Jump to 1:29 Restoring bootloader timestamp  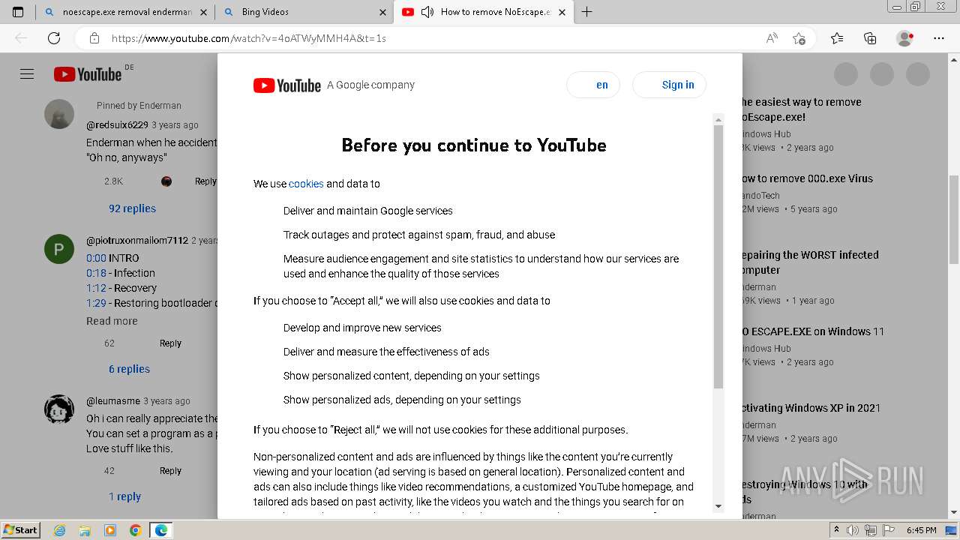[96, 303]
